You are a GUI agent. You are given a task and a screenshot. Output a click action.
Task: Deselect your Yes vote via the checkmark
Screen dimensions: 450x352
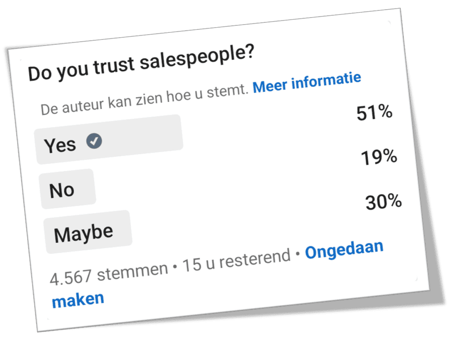pyautogui.click(x=94, y=141)
